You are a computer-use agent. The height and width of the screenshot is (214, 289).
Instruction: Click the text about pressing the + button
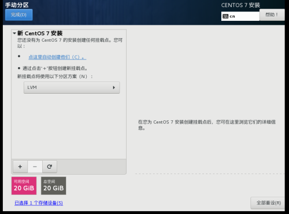click(x=55, y=68)
